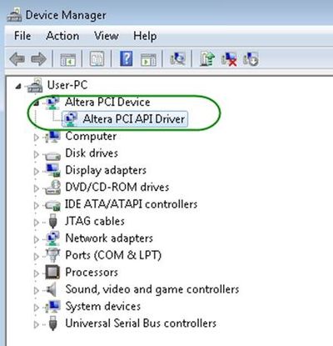Select the Processors label
This screenshot has height=346, width=333.
click(x=92, y=272)
